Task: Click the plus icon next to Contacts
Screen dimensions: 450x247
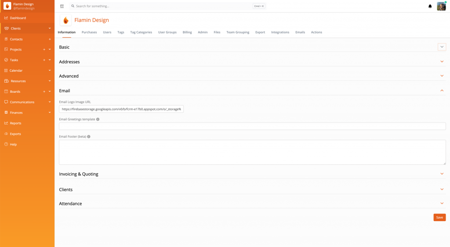Action: tap(50, 39)
